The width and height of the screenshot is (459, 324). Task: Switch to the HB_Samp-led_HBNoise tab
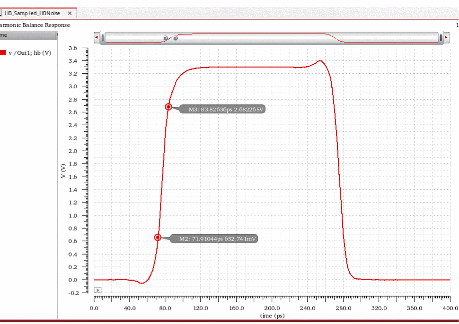32,14
